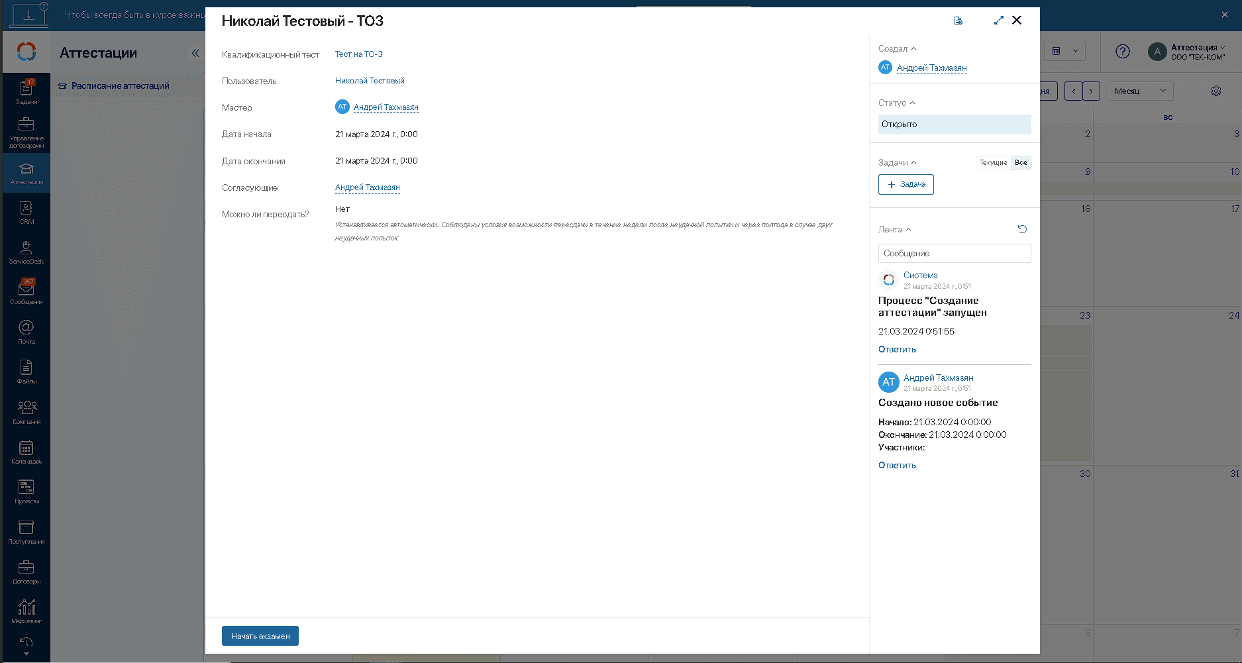
Task: Collapse the Лента section
Action: [x=894, y=230]
